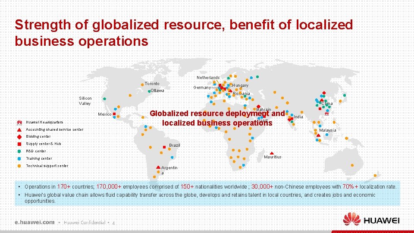
Task: Click the red diamond Bidding center legend icon
Action: pyautogui.click(x=19, y=137)
